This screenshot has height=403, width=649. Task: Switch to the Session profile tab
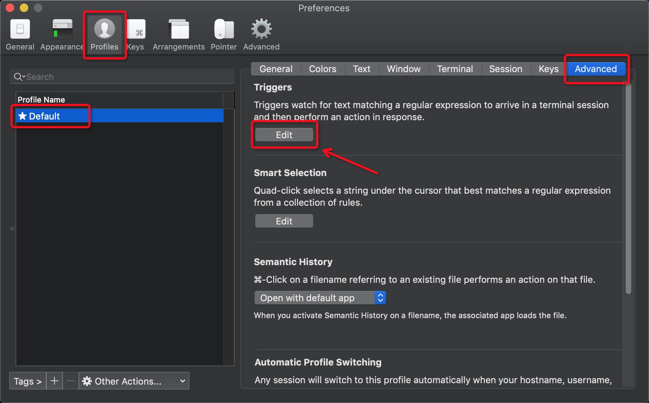point(505,69)
